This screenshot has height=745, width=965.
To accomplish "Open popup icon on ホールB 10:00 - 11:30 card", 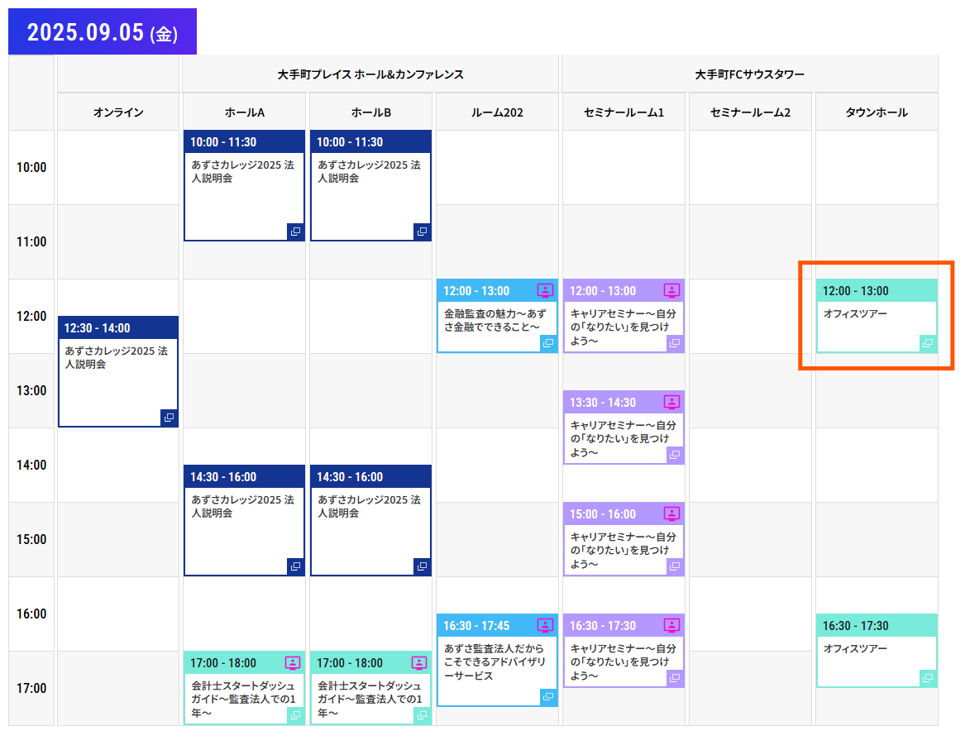I will click(x=423, y=232).
